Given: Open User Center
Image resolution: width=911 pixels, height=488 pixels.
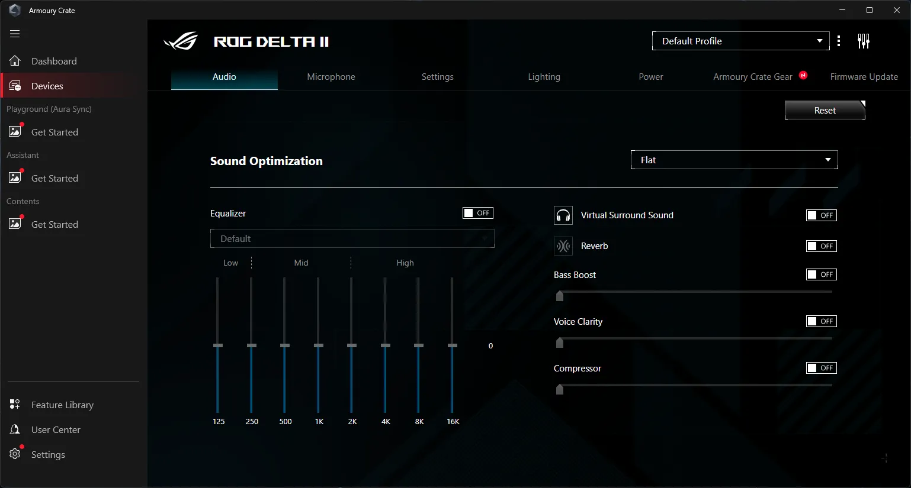Looking at the screenshot, I should 73,429.
